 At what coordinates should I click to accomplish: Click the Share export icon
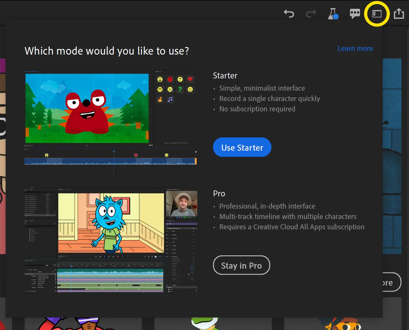[x=399, y=14]
